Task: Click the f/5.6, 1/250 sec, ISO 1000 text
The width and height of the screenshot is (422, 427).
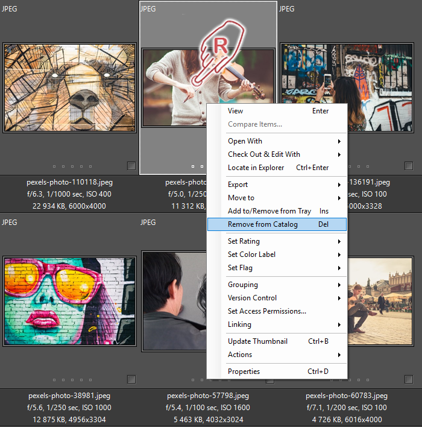Action: (69, 408)
